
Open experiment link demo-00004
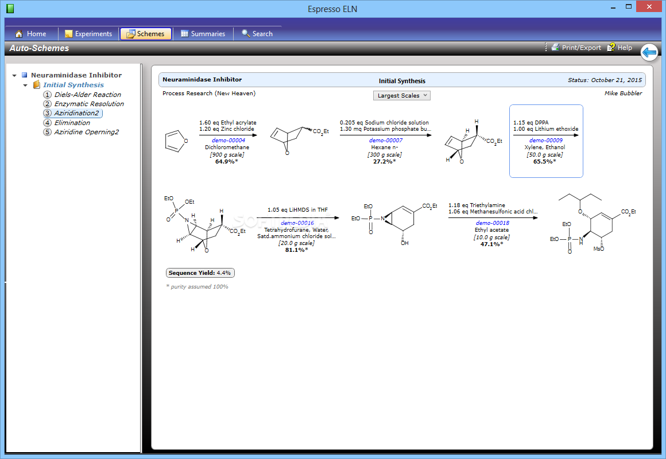coord(228,140)
